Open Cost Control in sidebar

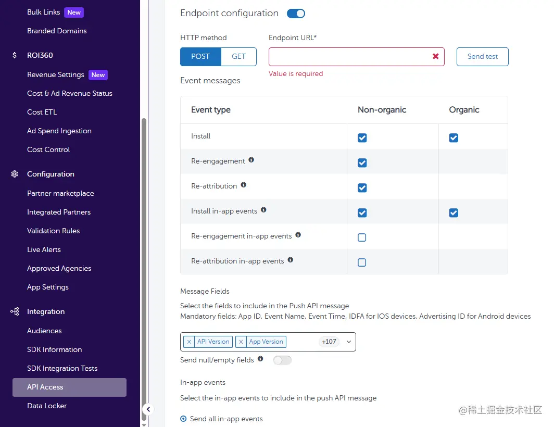click(x=48, y=150)
